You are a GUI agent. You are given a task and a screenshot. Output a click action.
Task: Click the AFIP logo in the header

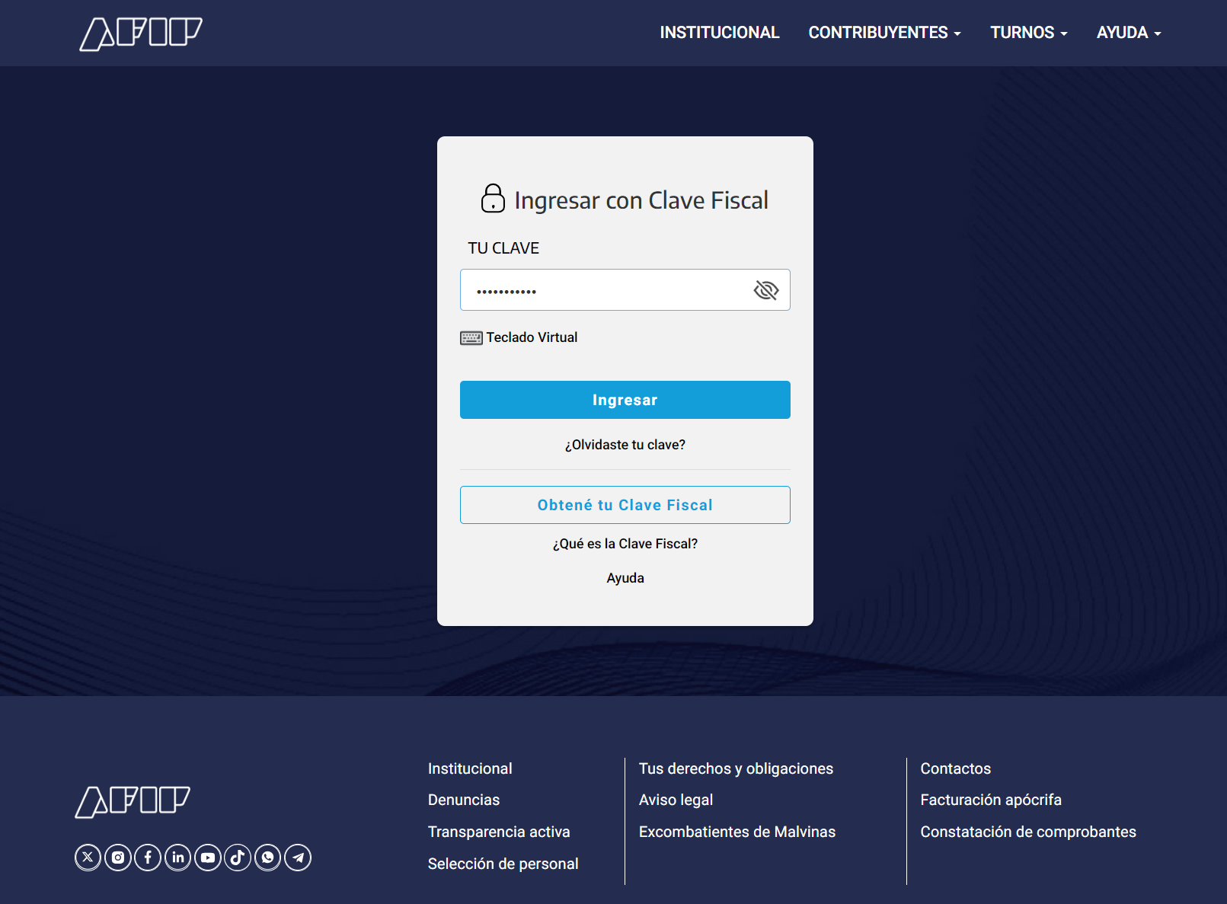coord(141,34)
